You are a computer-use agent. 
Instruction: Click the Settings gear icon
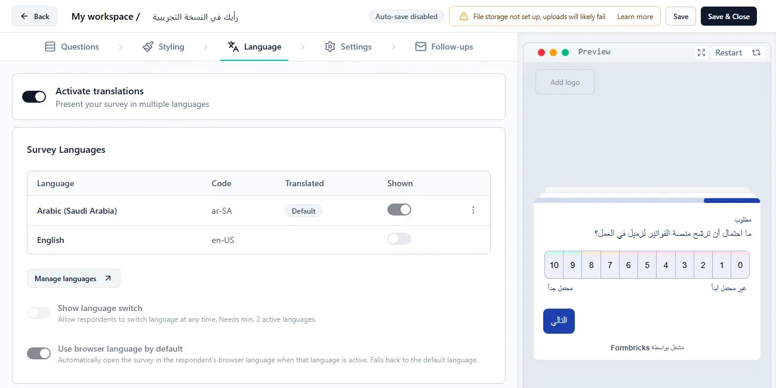coord(330,47)
